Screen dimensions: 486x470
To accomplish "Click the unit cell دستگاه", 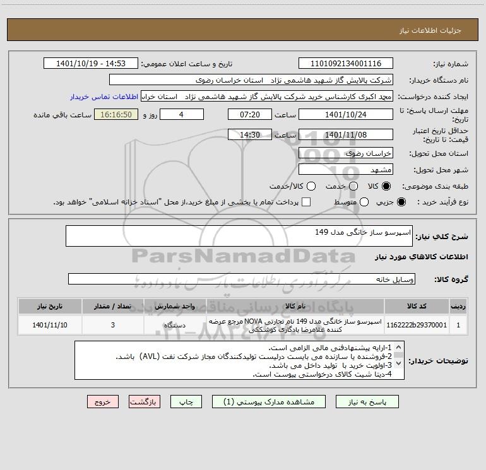I will point(175,325).
